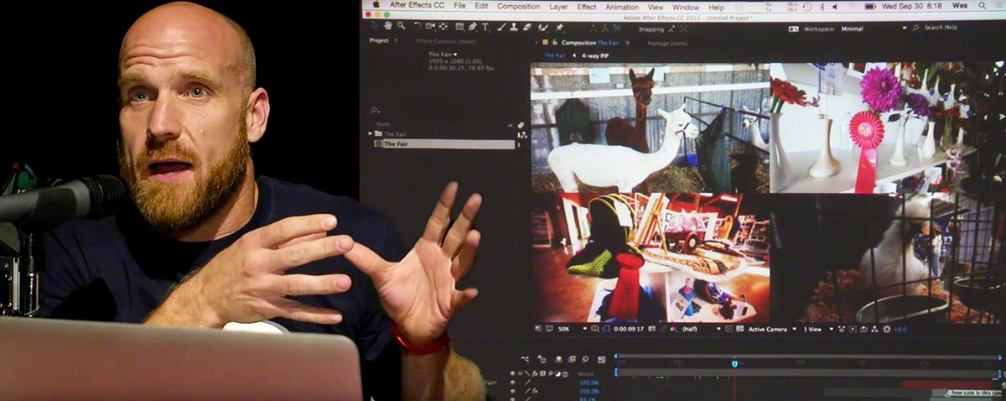Toggle always preview this view button
Viewport: 1006px width, 401px height.
(x=537, y=329)
